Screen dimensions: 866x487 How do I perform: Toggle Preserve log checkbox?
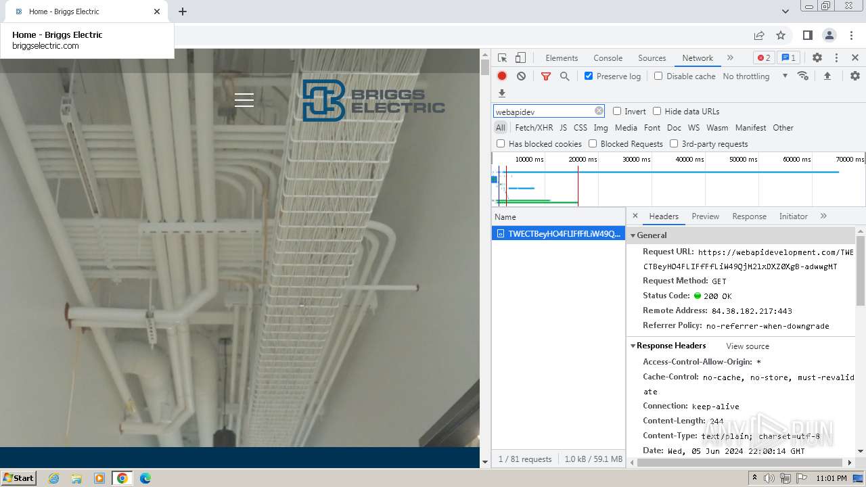[x=589, y=76]
